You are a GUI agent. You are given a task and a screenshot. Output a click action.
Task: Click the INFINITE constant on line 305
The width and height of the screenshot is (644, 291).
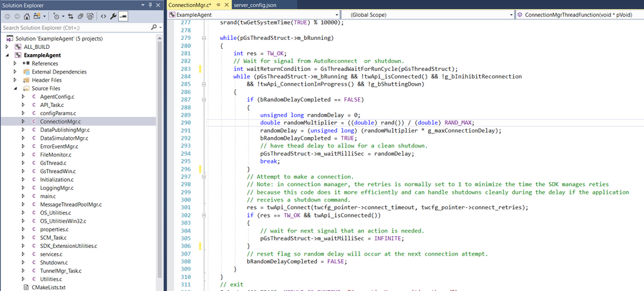389,238
